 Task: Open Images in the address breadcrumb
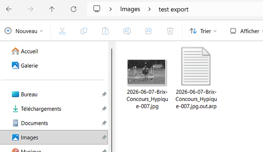[x=130, y=9]
